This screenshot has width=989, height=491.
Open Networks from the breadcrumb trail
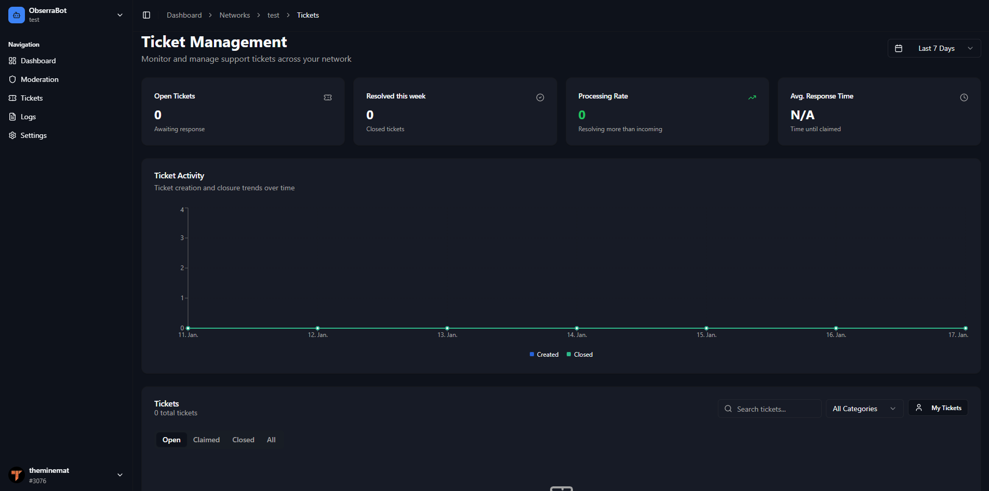point(235,15)
